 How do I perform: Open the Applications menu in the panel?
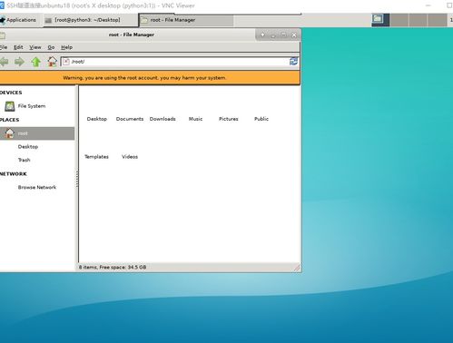(18, 20)
